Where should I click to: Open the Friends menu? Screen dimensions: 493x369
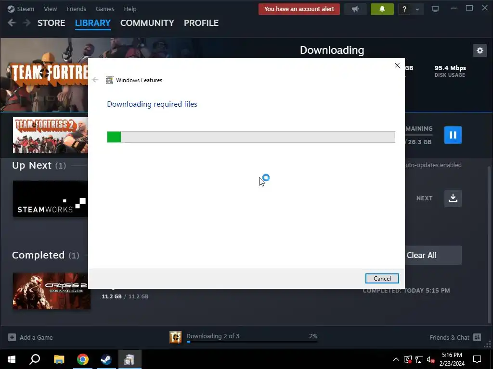point(76,9)
